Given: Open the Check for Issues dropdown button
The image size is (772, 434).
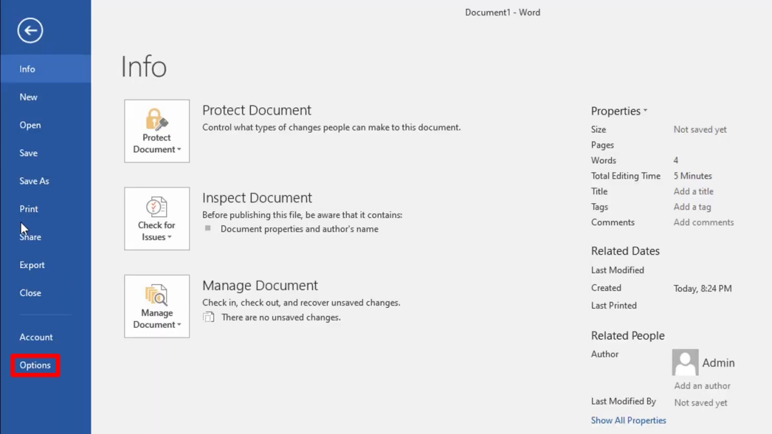Looking at the screenshot, I should tap(157, 219).
